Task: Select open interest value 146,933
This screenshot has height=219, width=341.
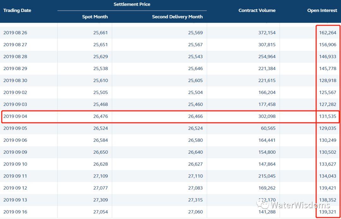Action: (328, 57)
